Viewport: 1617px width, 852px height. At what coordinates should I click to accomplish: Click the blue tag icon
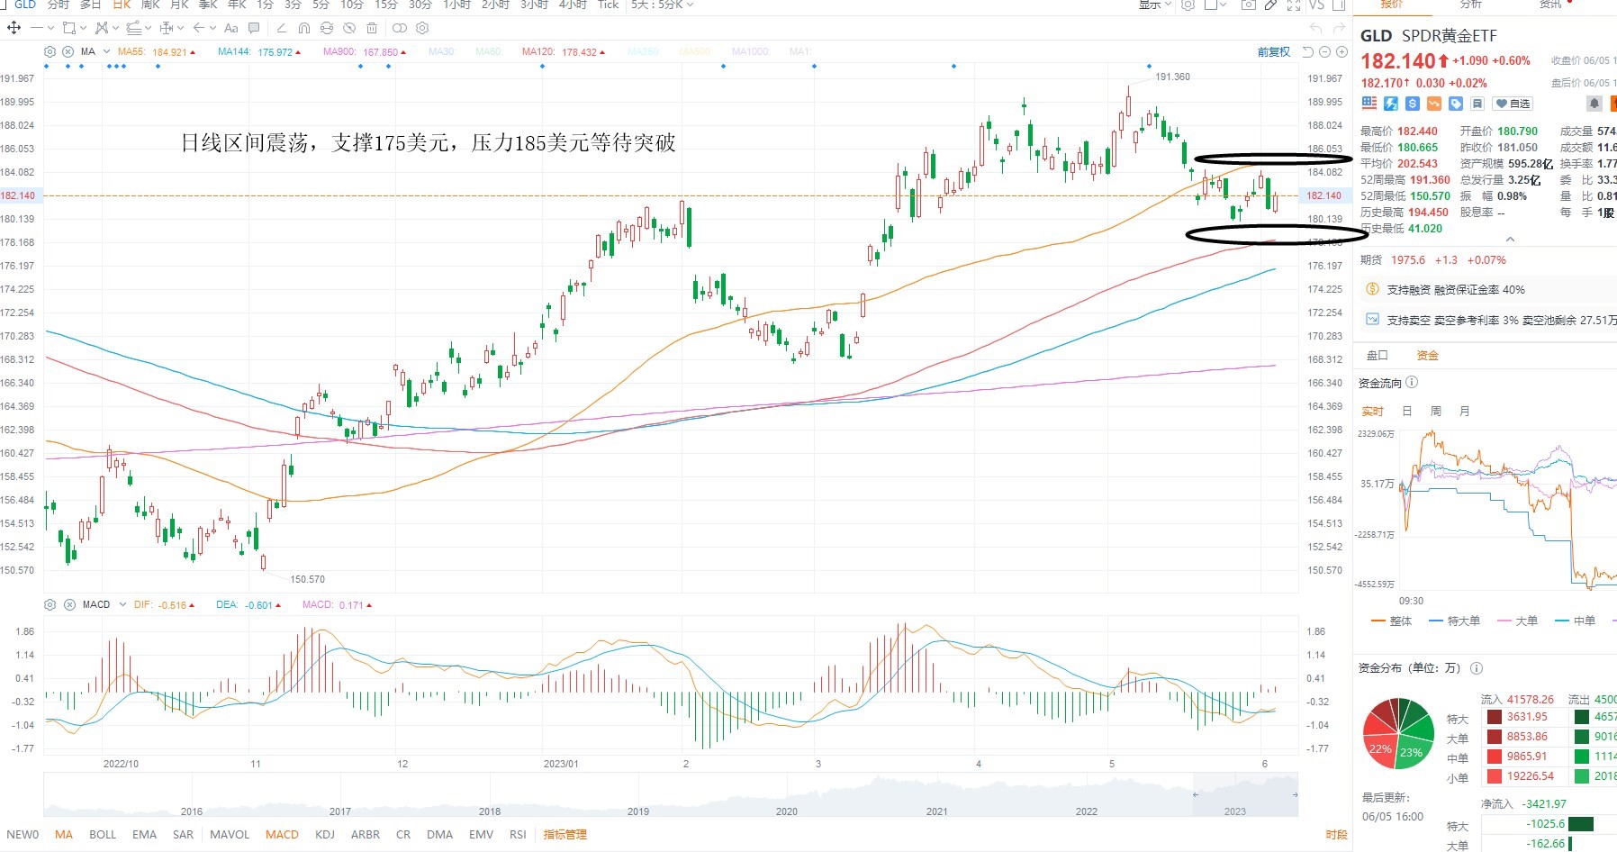coord(1456,104)
